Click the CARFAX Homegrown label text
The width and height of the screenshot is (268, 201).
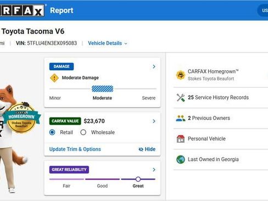(213, 71)
